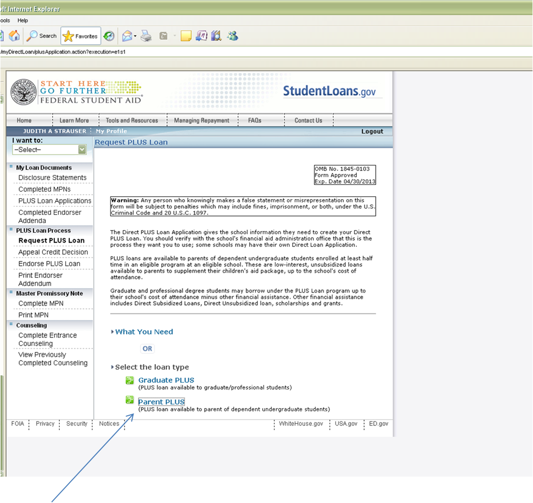Click the grayed-out Edit toolbar icon
The image size is (533, 503).
tap(163, 36)
